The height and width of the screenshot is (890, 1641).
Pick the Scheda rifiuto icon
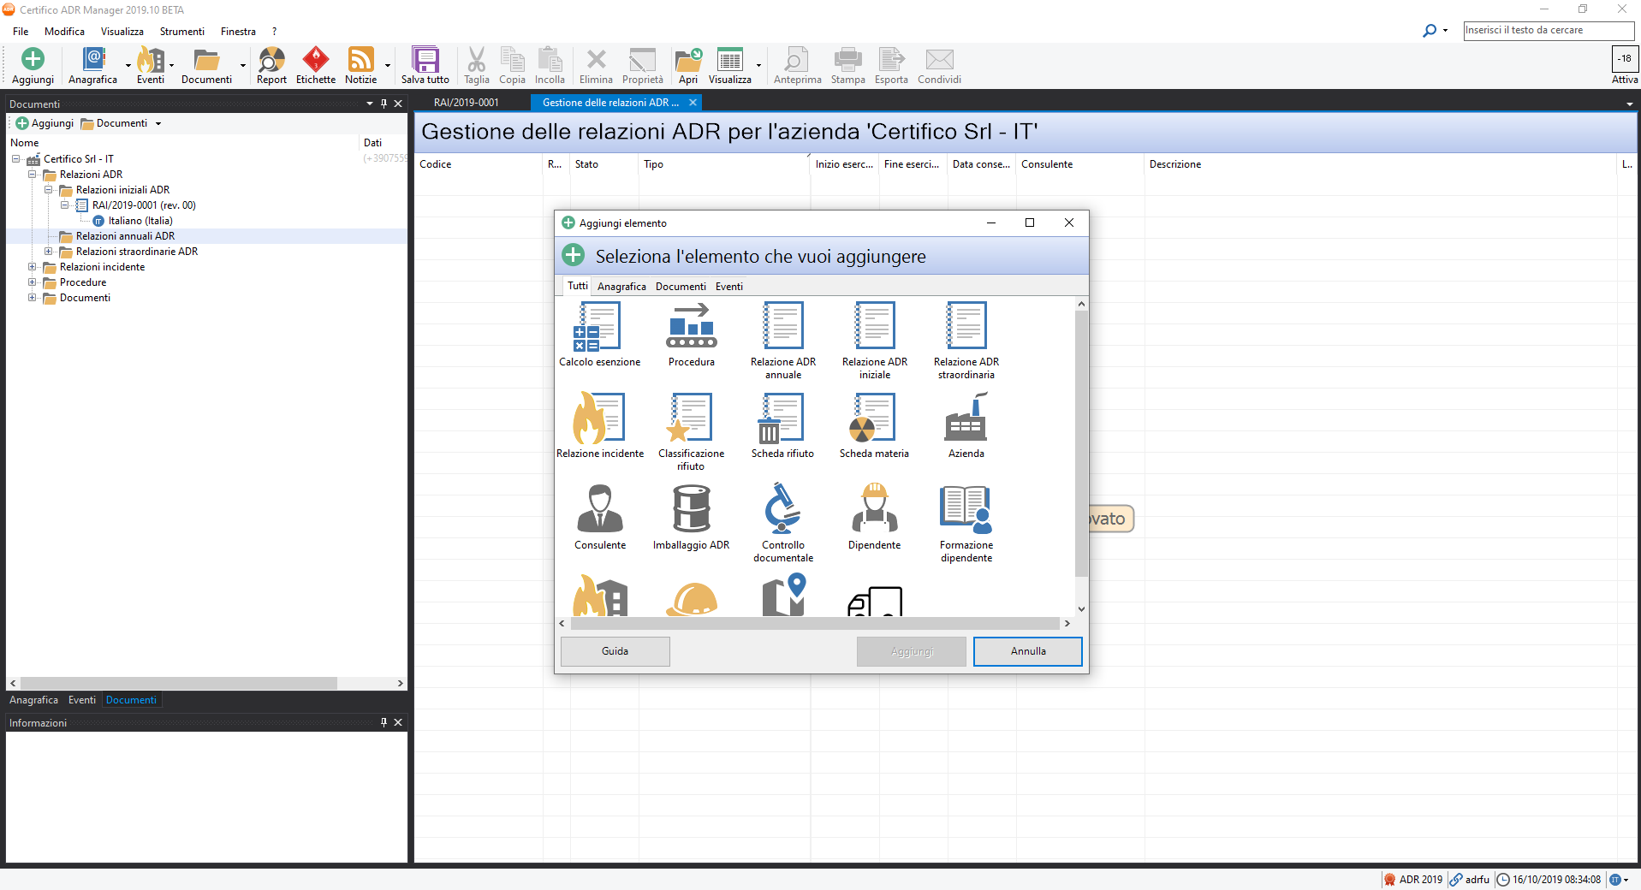(x=782, y=418)
